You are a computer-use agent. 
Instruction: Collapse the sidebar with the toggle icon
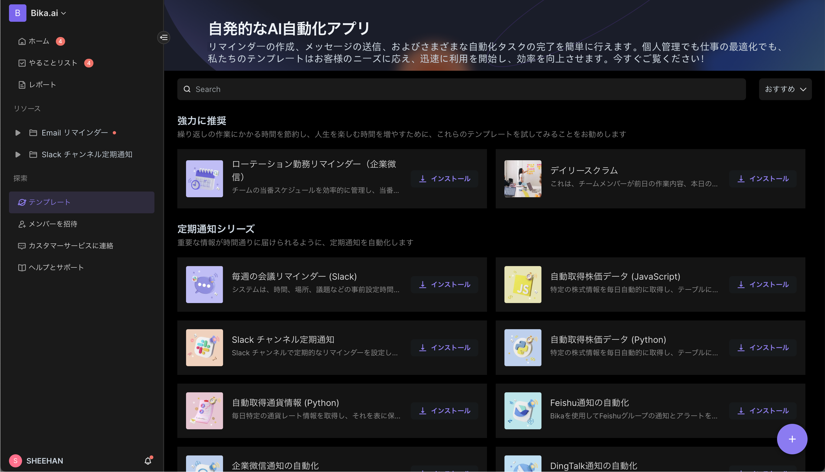click(164, 38)
